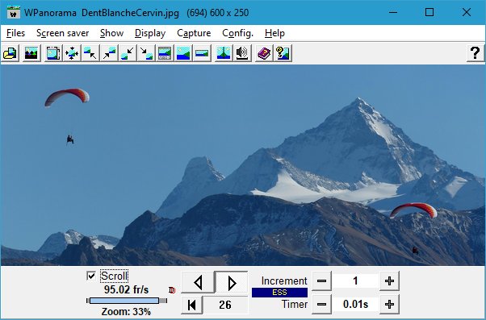
Task: Click the mountain picture list toolbar icon
Action: (31, 53)
